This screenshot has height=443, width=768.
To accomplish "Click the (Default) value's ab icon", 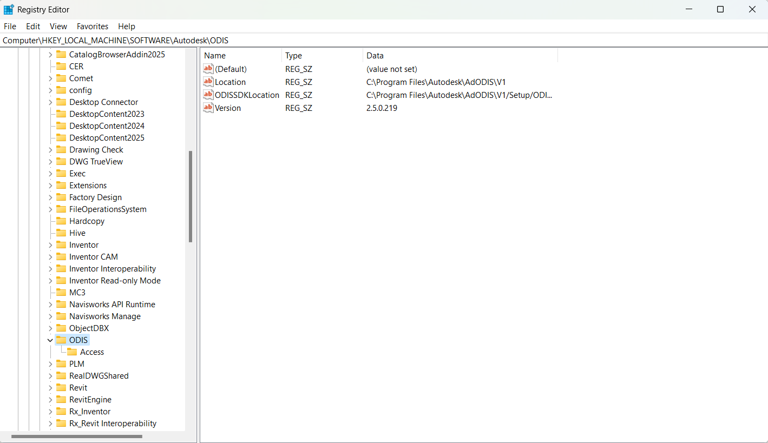I will (x=208, y=69).
